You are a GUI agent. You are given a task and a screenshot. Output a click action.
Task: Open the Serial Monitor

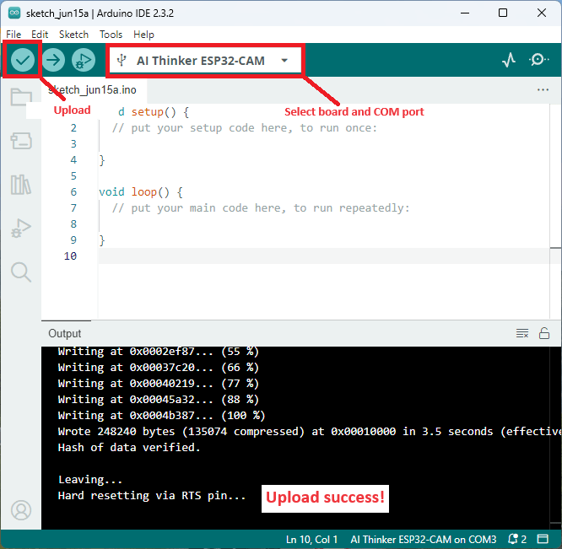coord(538,60)
